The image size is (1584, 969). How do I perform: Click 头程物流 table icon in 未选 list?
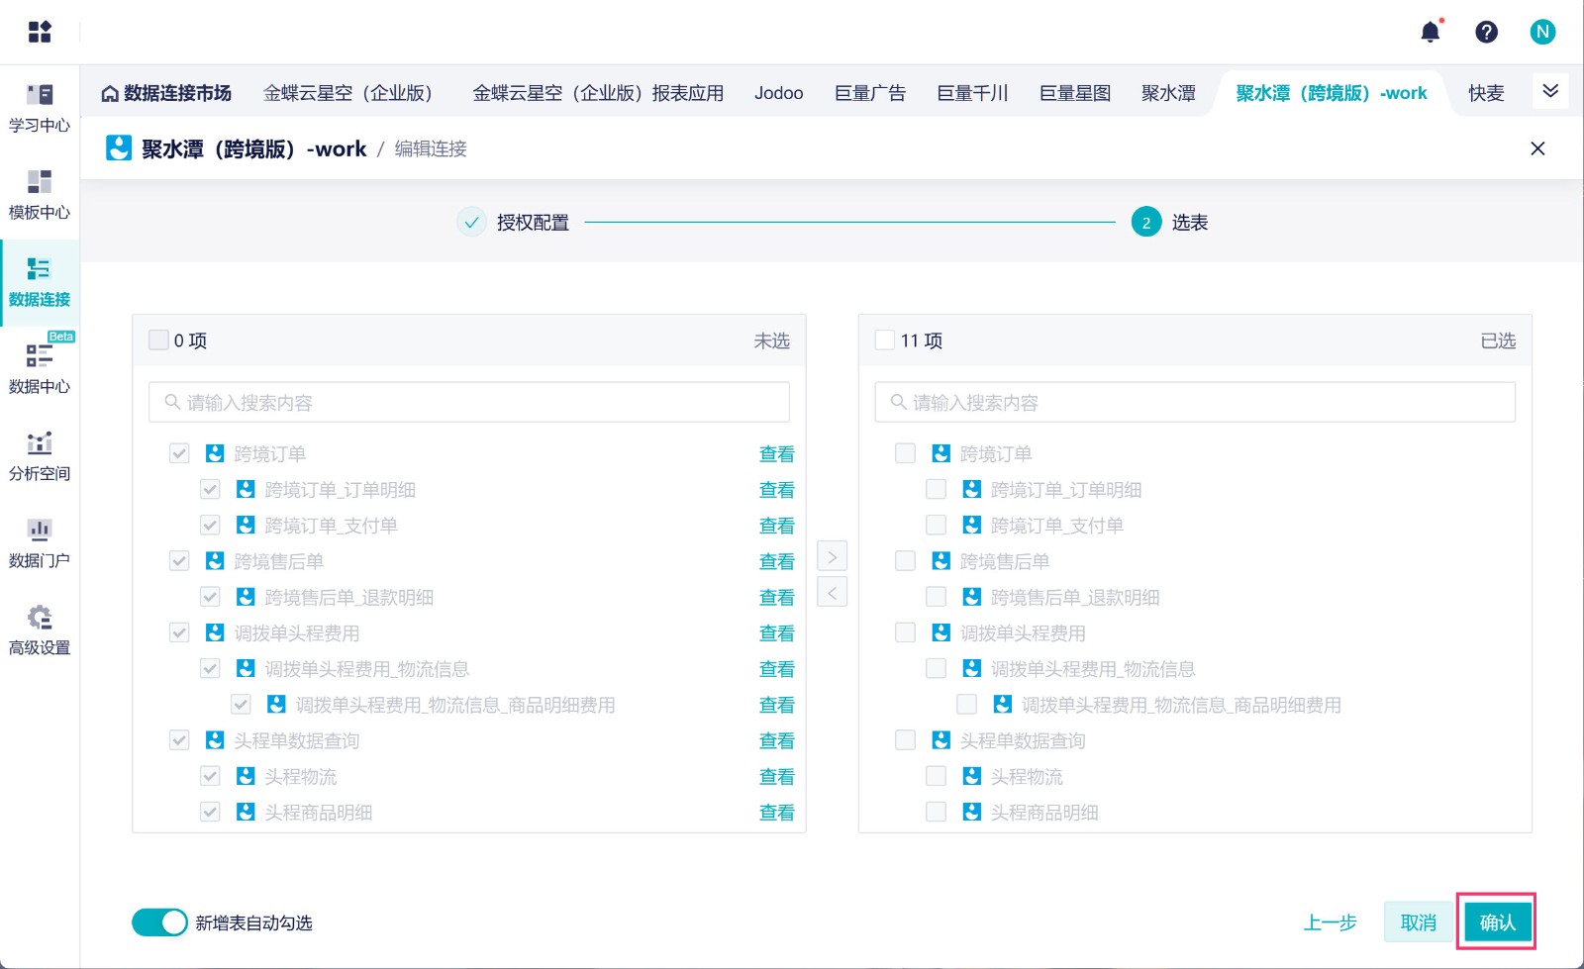pos(246,776)
